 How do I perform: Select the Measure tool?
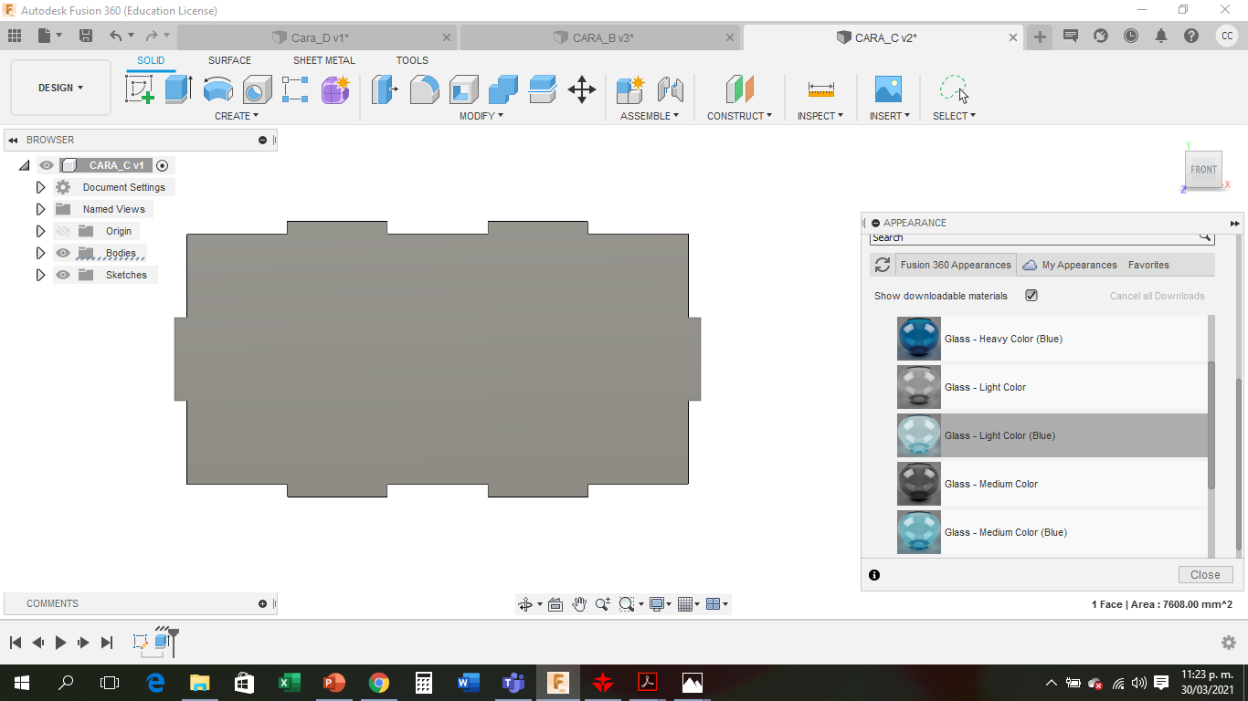[x=821, y=89]
